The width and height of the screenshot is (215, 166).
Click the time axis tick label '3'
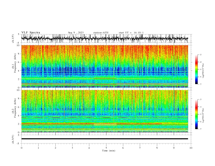(x=72, y=148)
